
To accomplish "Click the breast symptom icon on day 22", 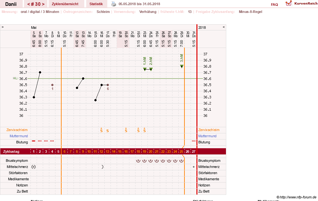I will click(x=163, y=161).
